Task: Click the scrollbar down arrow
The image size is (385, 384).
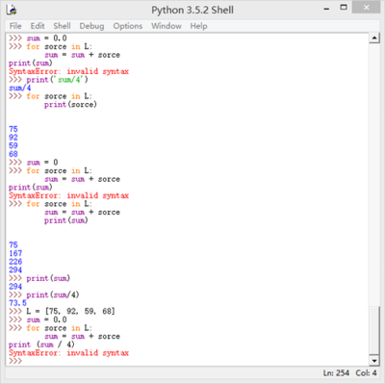Action: pos(374,361)
